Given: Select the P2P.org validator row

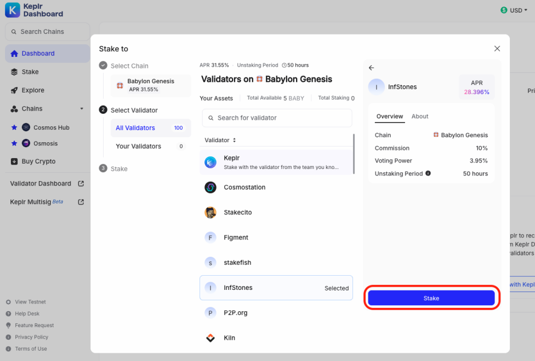Looking at the screenshot, I should [276, 313].
